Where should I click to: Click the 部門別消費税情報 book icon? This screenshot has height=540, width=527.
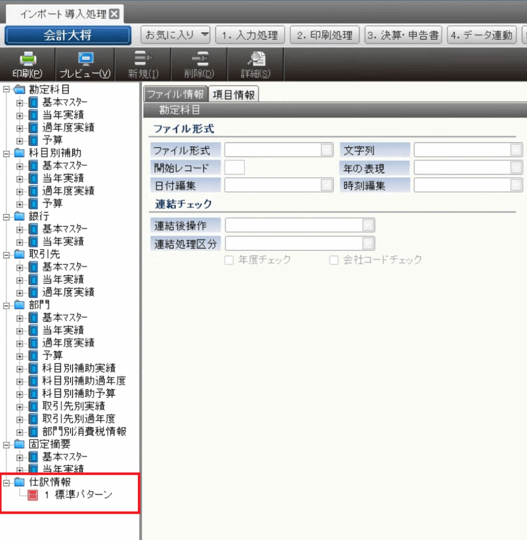point(33,431)
